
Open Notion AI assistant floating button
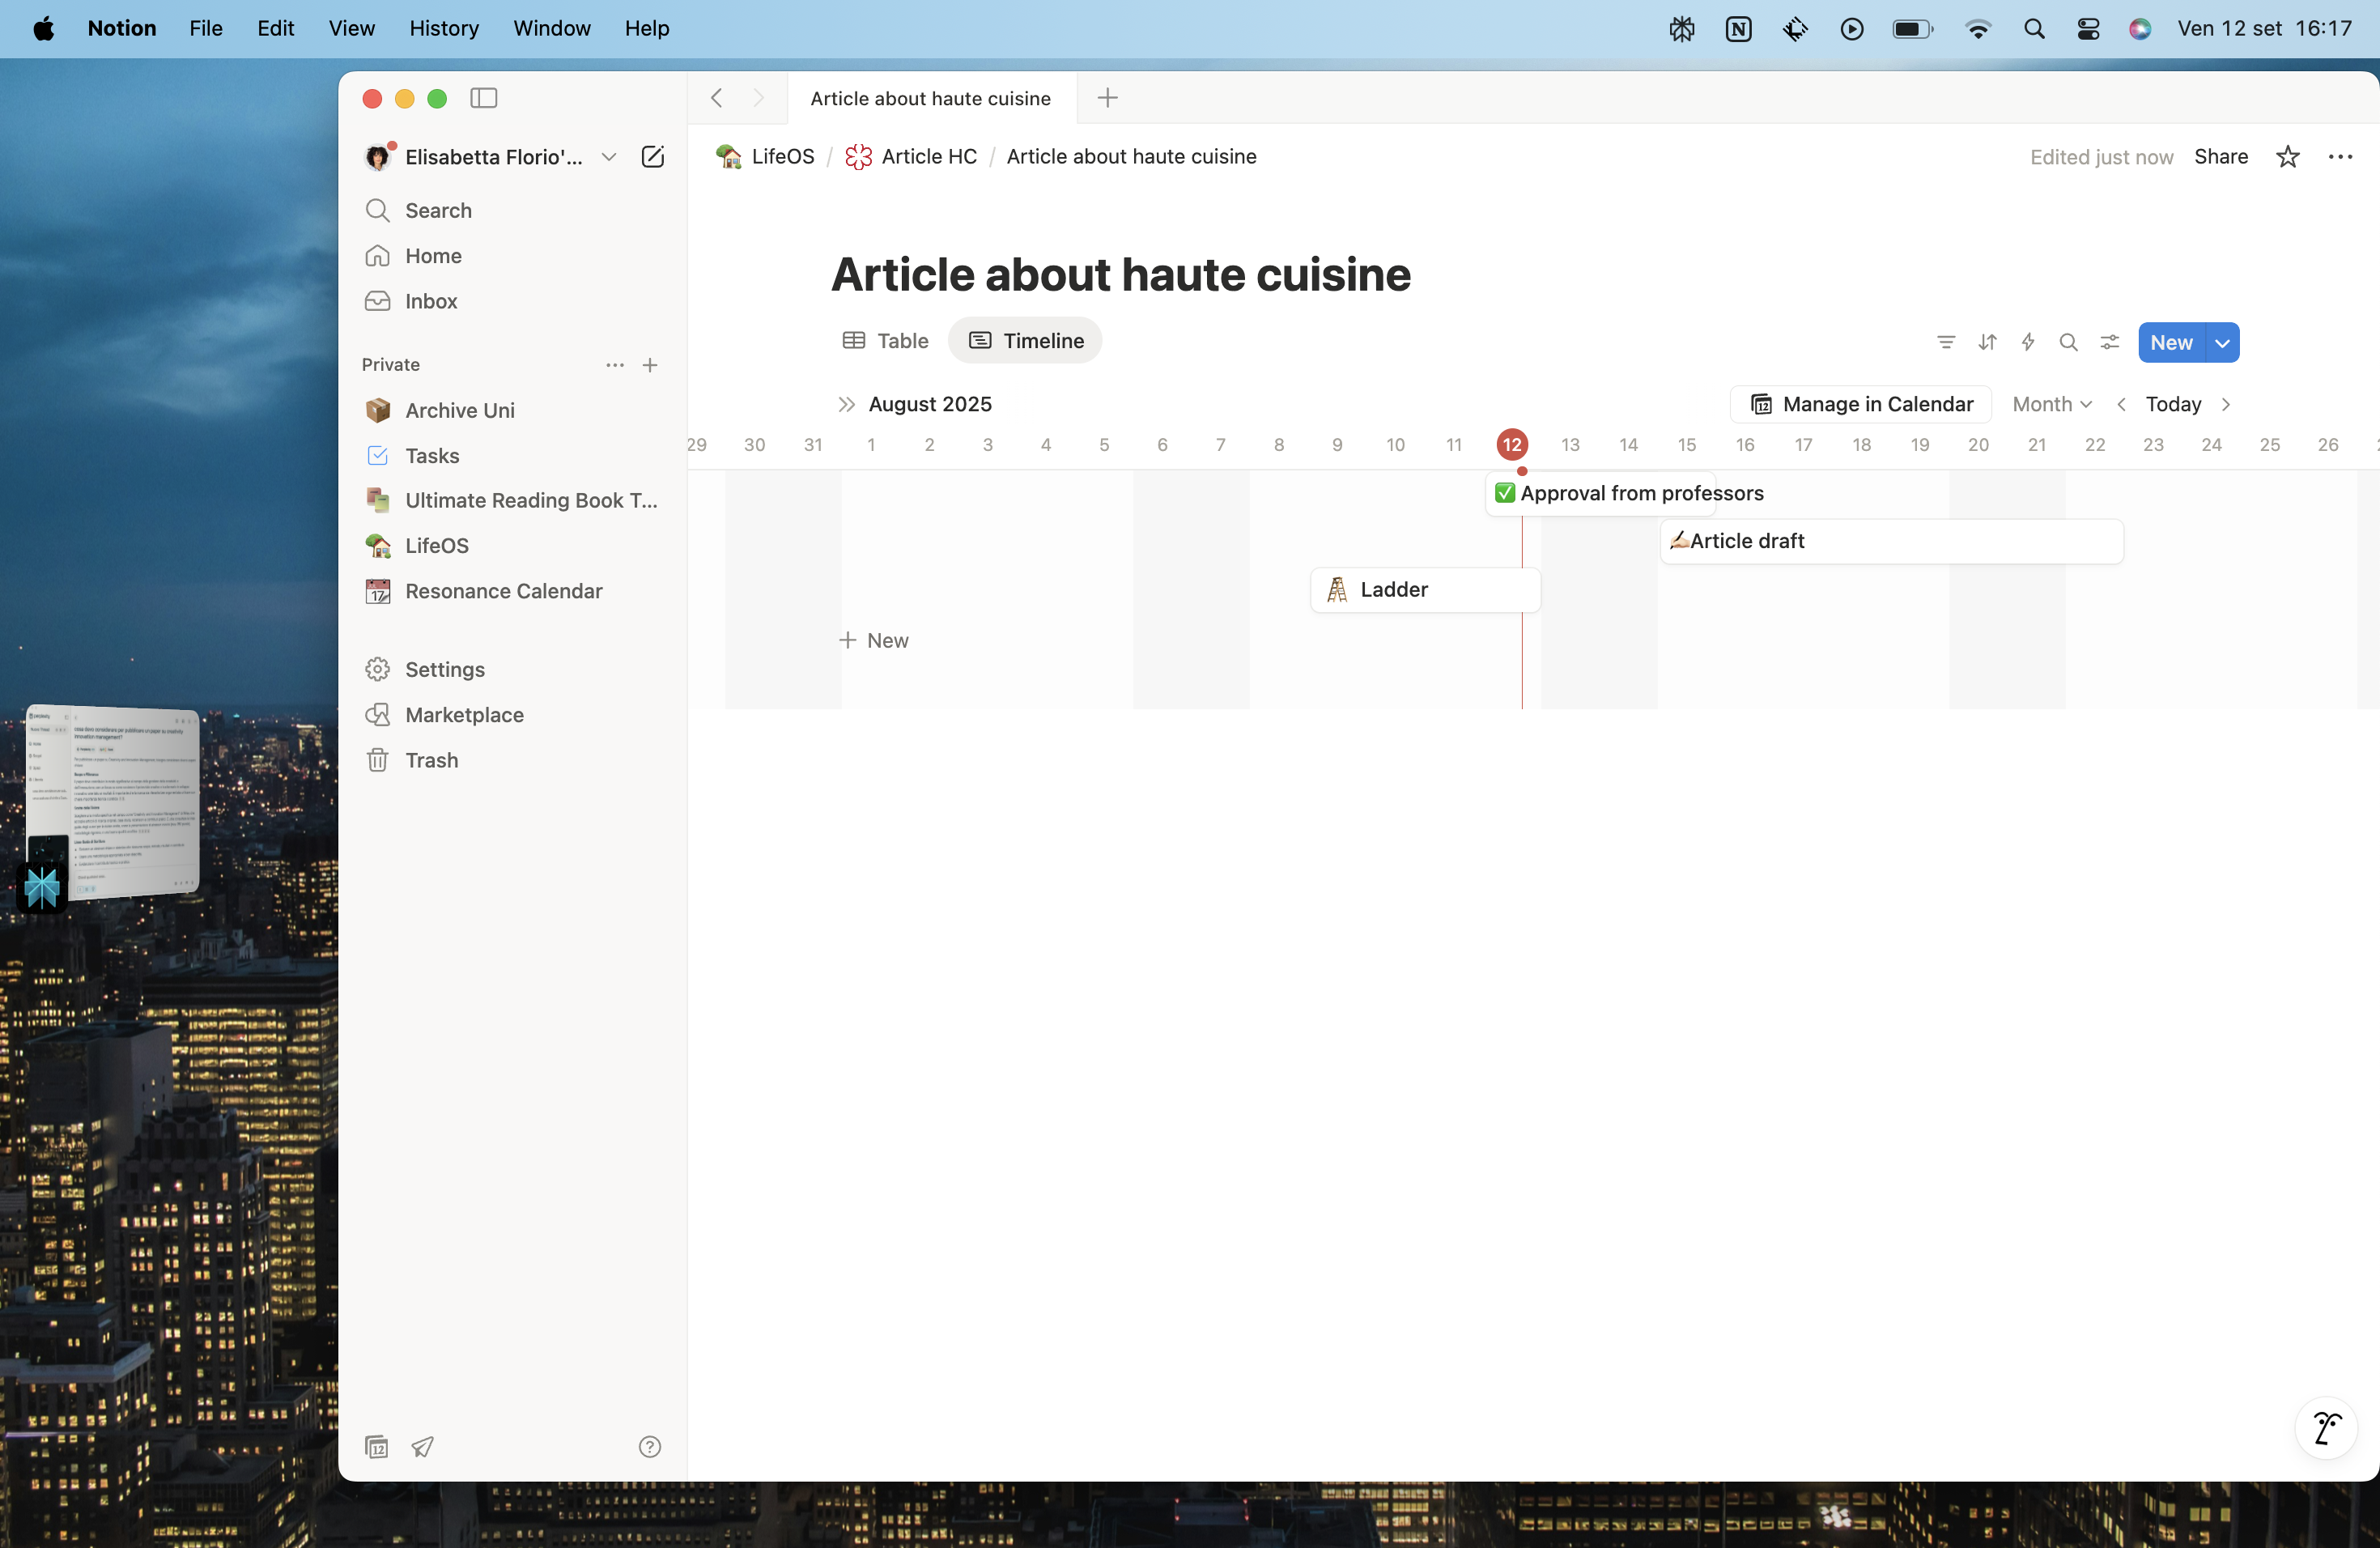2326,1428
